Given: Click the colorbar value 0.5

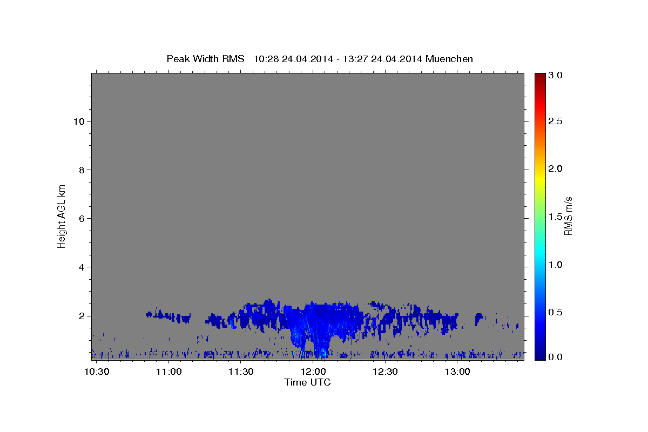Looking at the screenshot, I should [x=556, y=313].
